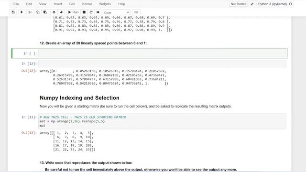Click the Not Trusted button

pyautogui.click(x=239, y=4)
